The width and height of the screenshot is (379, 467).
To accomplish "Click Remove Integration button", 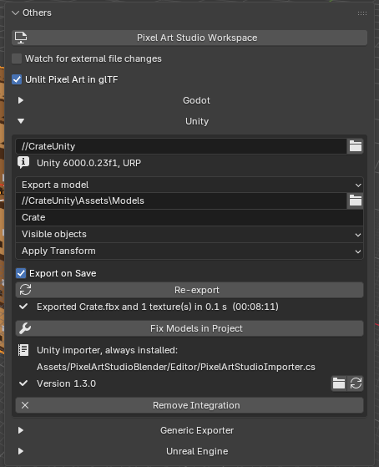I will 189,405.
